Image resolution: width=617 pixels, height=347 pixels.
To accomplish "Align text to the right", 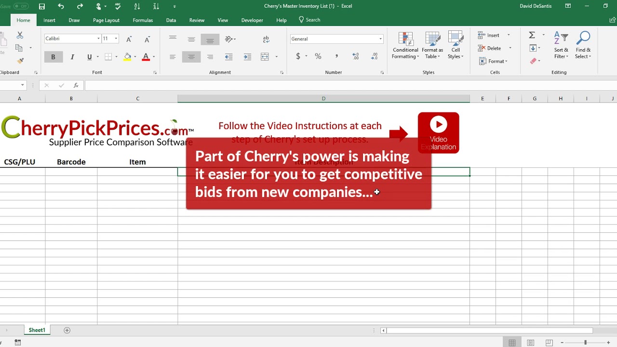I will point(210,57).
